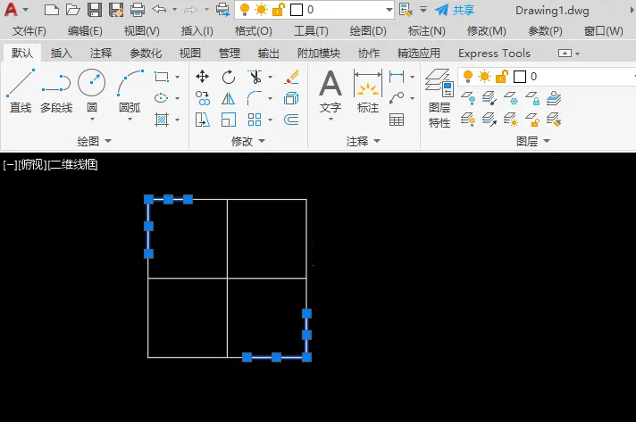Click the Text (文字) tool

click(331, 91)
